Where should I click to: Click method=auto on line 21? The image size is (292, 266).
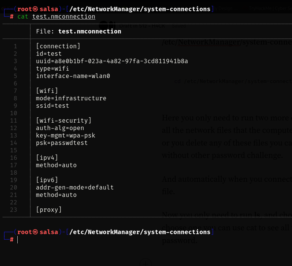point(56,195)
